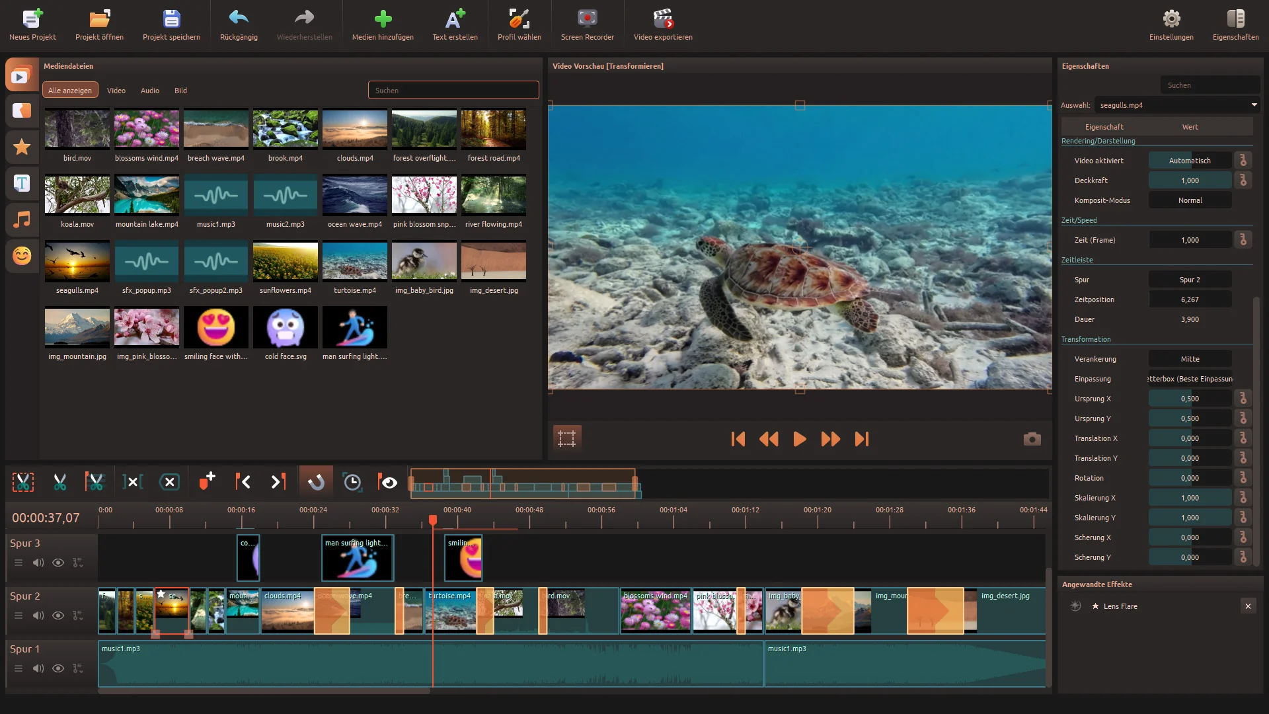
Task: Remove the Lens Flare effect
Action: [1248, 606]
